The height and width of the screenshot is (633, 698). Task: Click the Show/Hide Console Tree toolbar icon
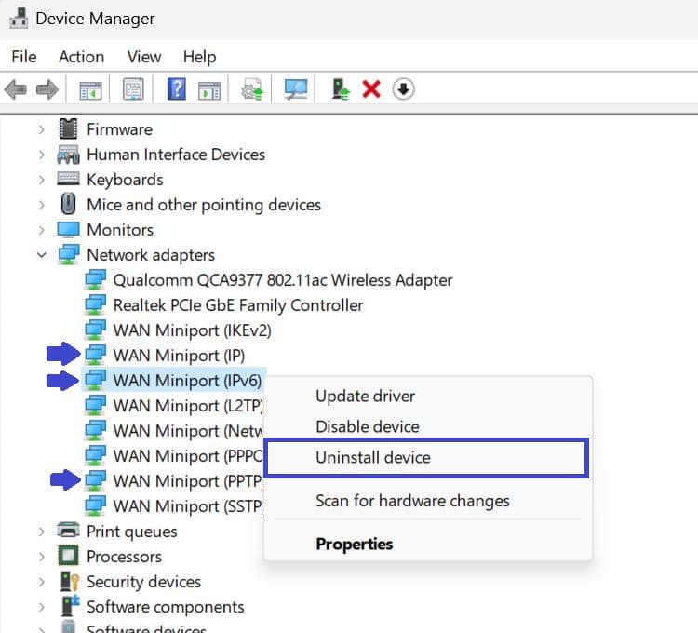point(90,89)
